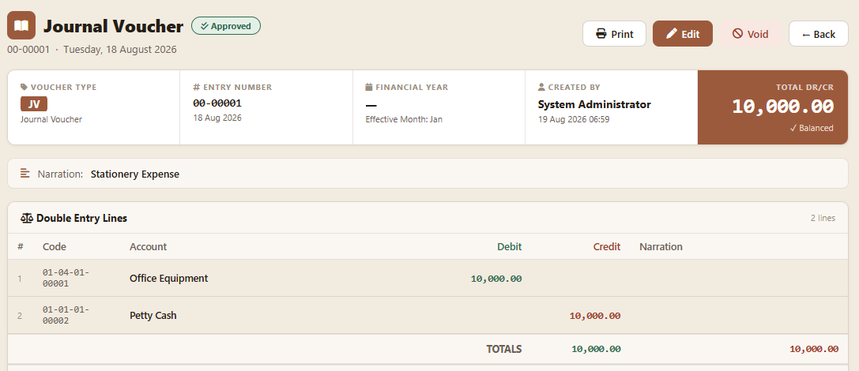Click the 19 Aug 2026 06:59 timestamp
The height and width of the screenshot is (371, 859).
(574, 119)
